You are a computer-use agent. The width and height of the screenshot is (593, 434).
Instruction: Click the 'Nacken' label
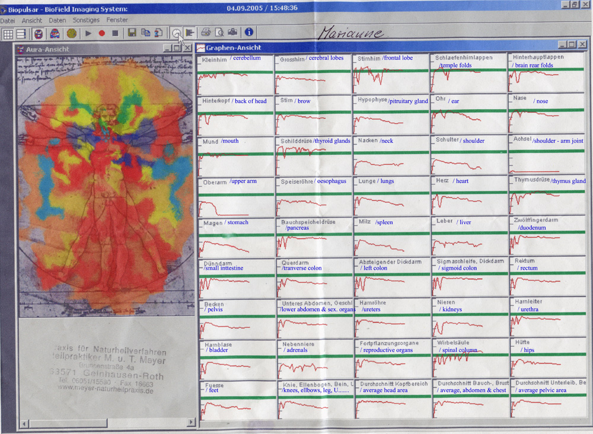point(368,141)
